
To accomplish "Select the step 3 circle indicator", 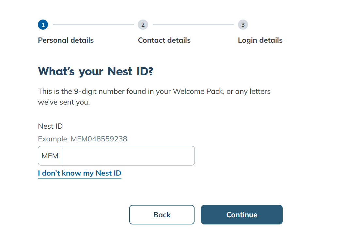I will pyautogui.click(x=243, y=24).
